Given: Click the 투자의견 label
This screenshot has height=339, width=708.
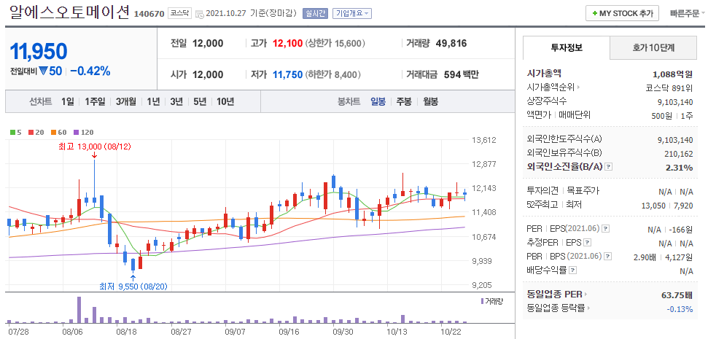Looking at the screenshot, I should [542, 190].
